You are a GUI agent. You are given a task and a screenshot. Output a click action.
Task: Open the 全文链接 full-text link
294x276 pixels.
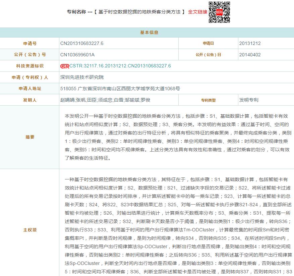(x=197, y=12)
